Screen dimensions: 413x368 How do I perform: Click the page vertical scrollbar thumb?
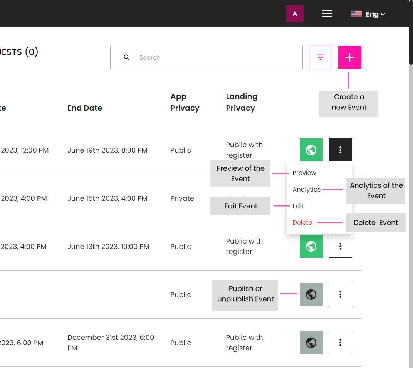(x=411, y=32)
